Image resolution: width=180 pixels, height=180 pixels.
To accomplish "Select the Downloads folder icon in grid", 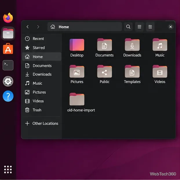I will (132, 45).
